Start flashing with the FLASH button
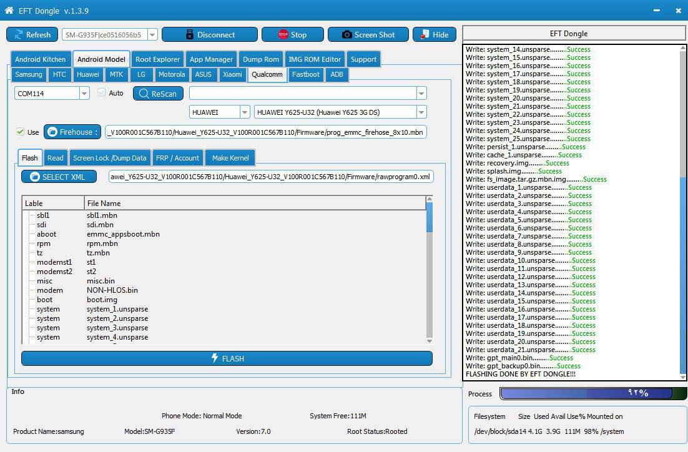Viewport: 688px width, 452px height. click(x=227, y=358)
